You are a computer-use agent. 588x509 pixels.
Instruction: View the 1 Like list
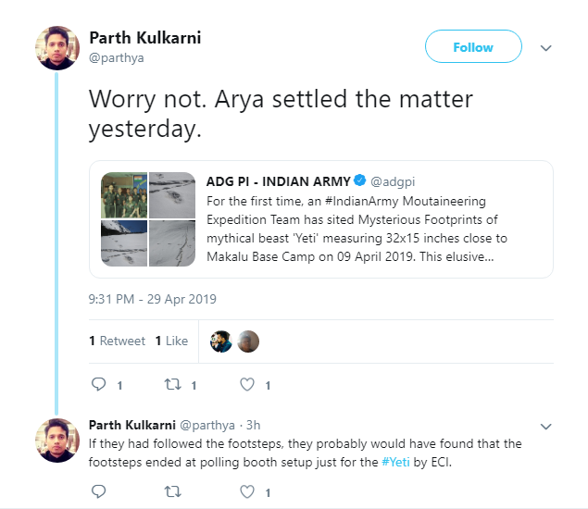(x=172, y=341)
